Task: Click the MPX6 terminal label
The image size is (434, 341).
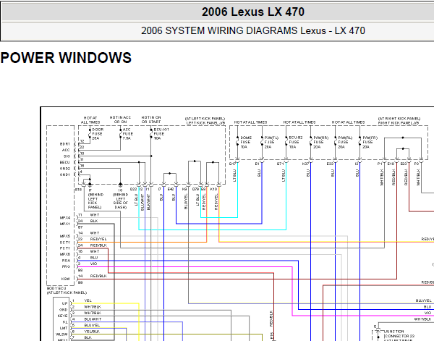Action: (65, 255)
